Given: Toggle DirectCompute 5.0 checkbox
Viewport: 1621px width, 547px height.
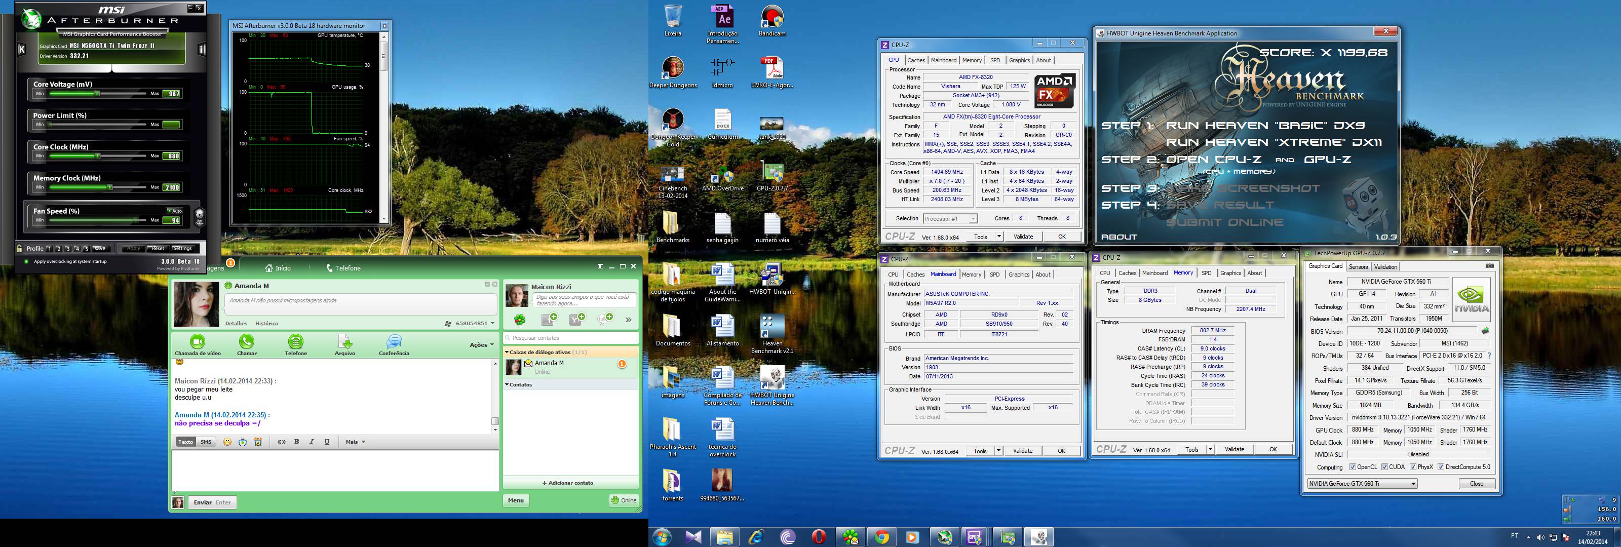Looking at the screenshot, I should [1440, 467].
